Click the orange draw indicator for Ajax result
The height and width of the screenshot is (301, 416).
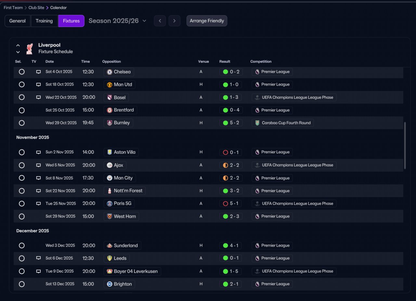(x=226, y=165)
